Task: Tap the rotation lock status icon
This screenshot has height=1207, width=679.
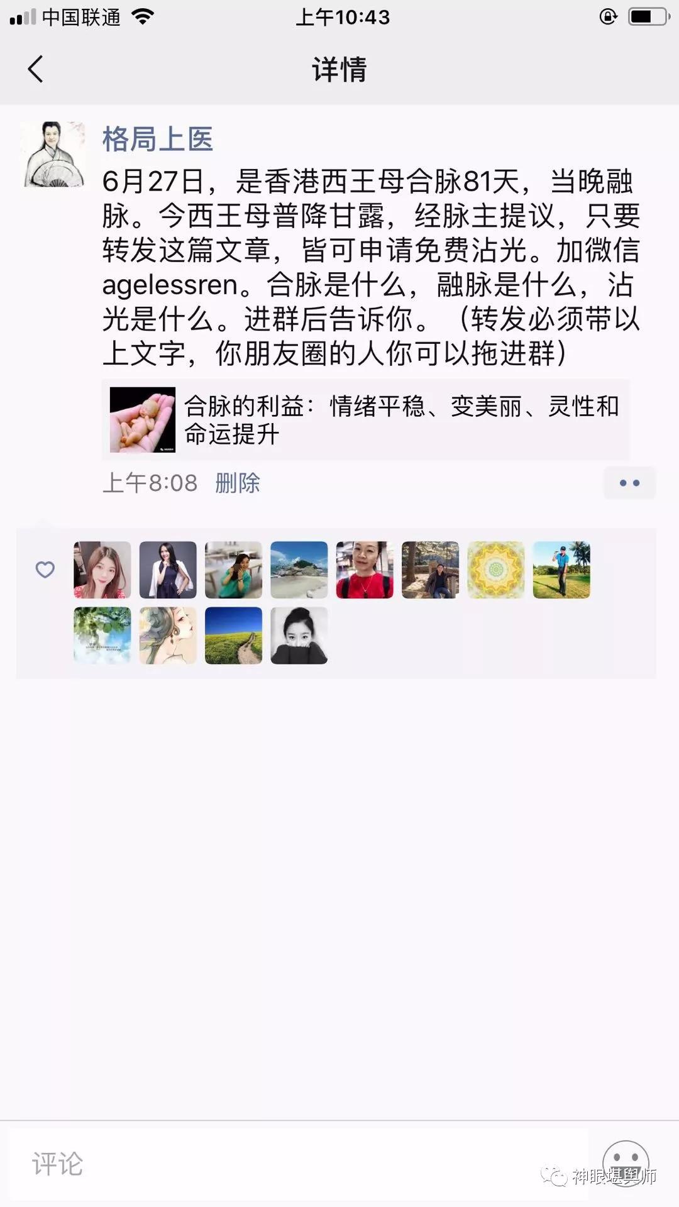Action: click(x=608, y=17)
